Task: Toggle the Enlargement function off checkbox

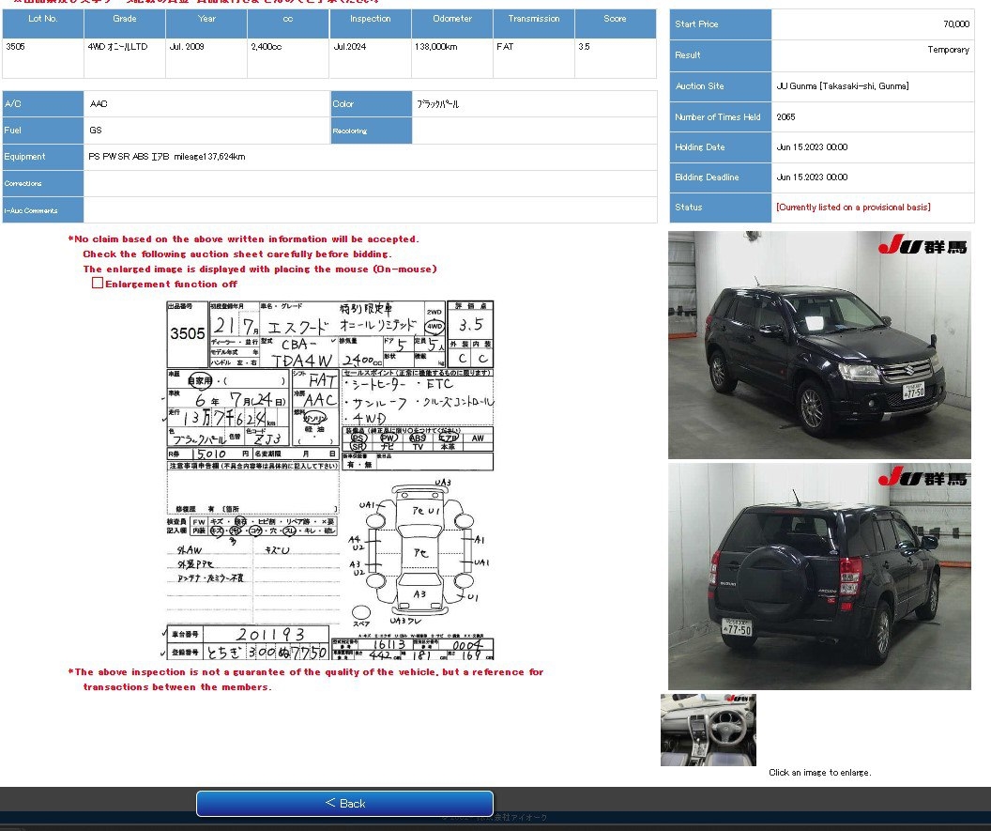Action: pyautogui.click(x=98, y=284)
